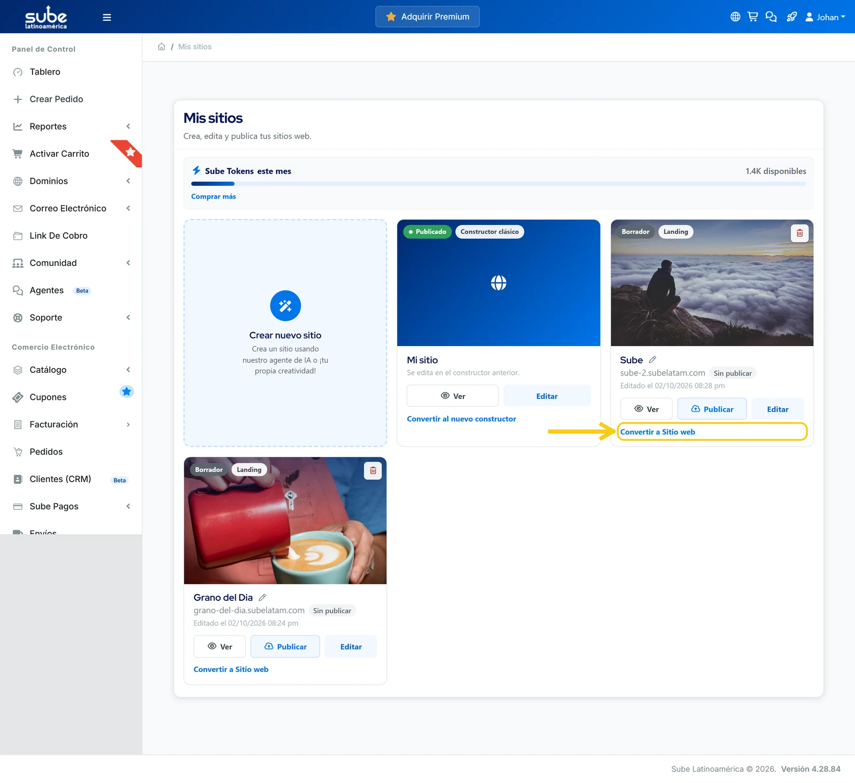The height and width of the screenshot is (783, 855).
Task: Click Ver on the Mi sitio card
Action: [x=453, y=396]
